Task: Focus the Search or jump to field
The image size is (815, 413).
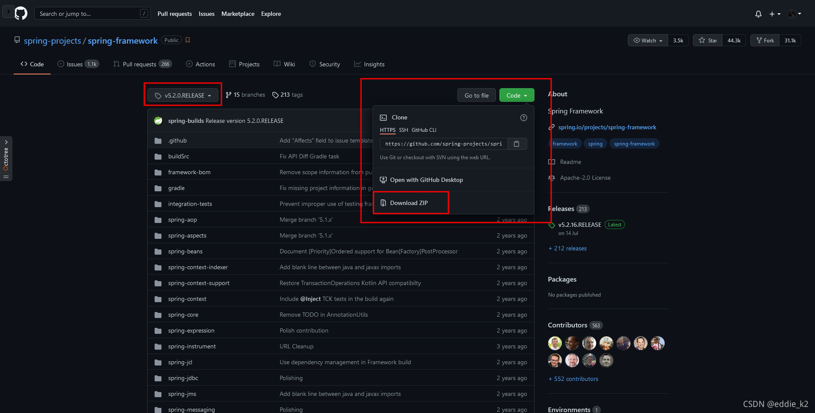Action: tap(93, 14)
